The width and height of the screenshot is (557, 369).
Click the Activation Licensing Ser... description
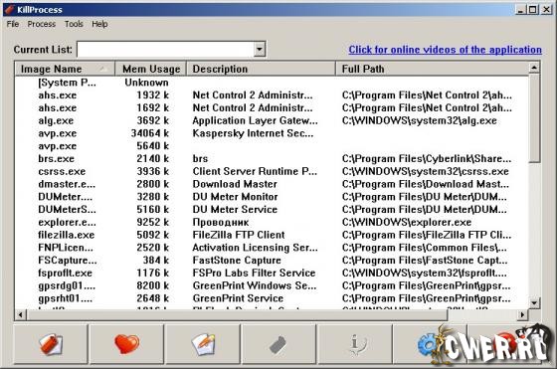pos(255,248)
